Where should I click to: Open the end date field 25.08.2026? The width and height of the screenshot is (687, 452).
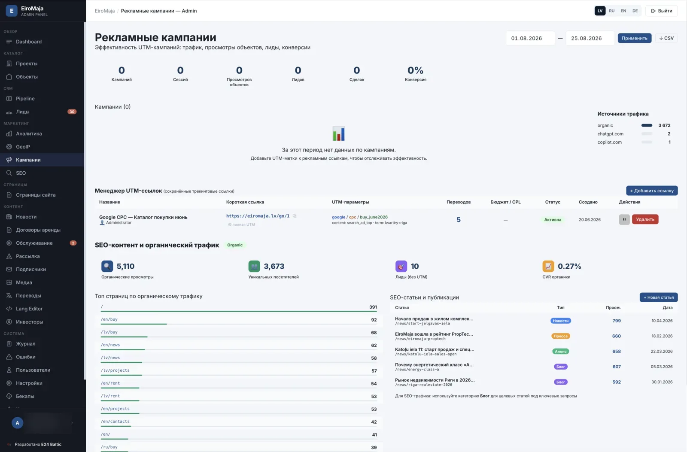click(x=590, y=38)
